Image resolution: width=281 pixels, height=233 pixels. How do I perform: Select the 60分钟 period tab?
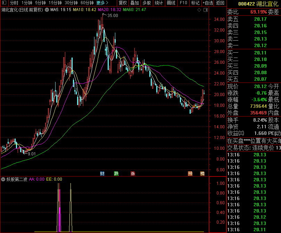point(87,3)
